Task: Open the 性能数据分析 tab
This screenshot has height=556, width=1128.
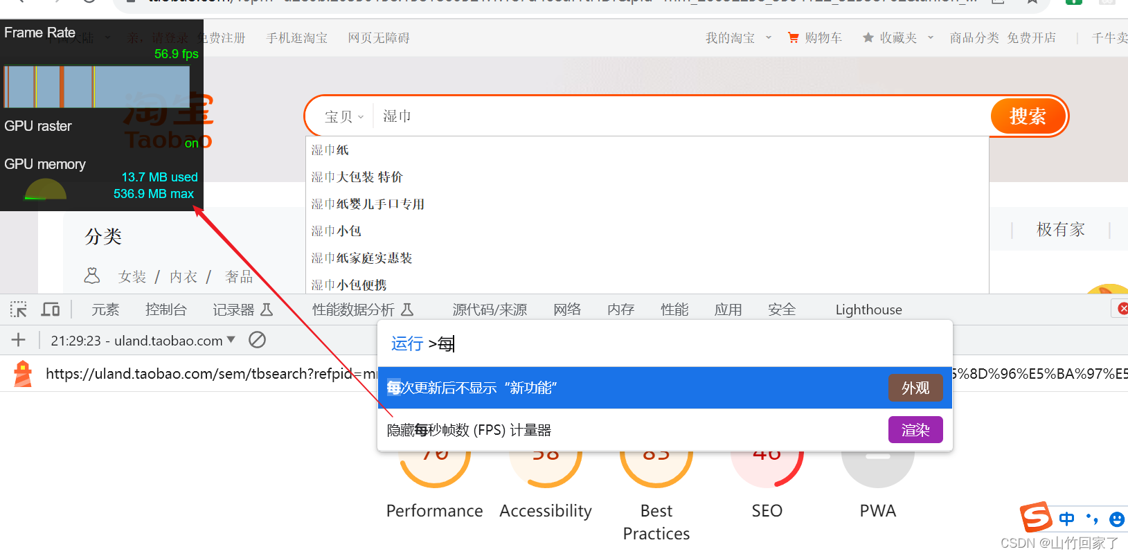Action: 363,310
